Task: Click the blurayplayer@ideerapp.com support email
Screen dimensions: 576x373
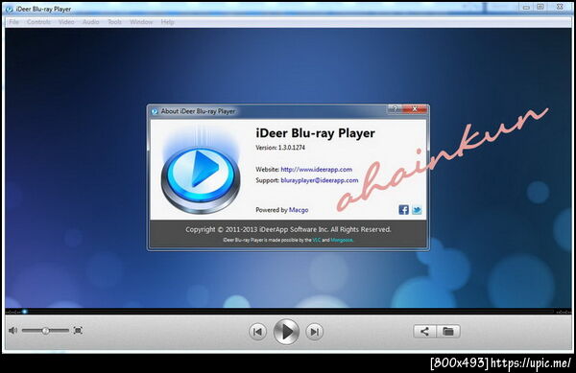Action: (320, 180)
